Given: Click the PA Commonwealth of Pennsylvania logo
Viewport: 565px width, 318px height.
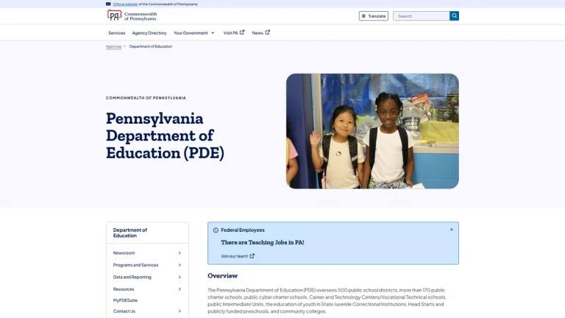Looking at the screenshot, I should click(132, 16).
